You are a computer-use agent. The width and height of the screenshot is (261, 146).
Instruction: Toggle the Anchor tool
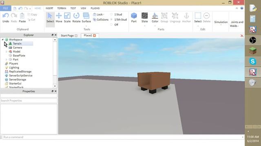(186, 18)
